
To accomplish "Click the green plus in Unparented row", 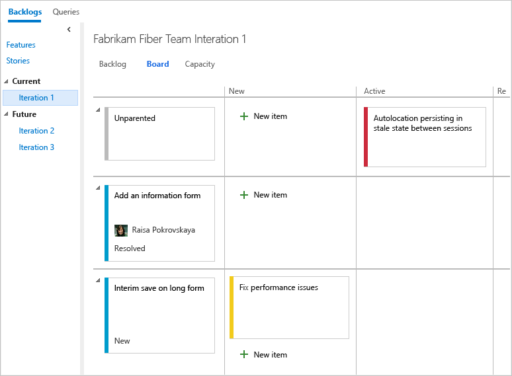I will (244, 116).
